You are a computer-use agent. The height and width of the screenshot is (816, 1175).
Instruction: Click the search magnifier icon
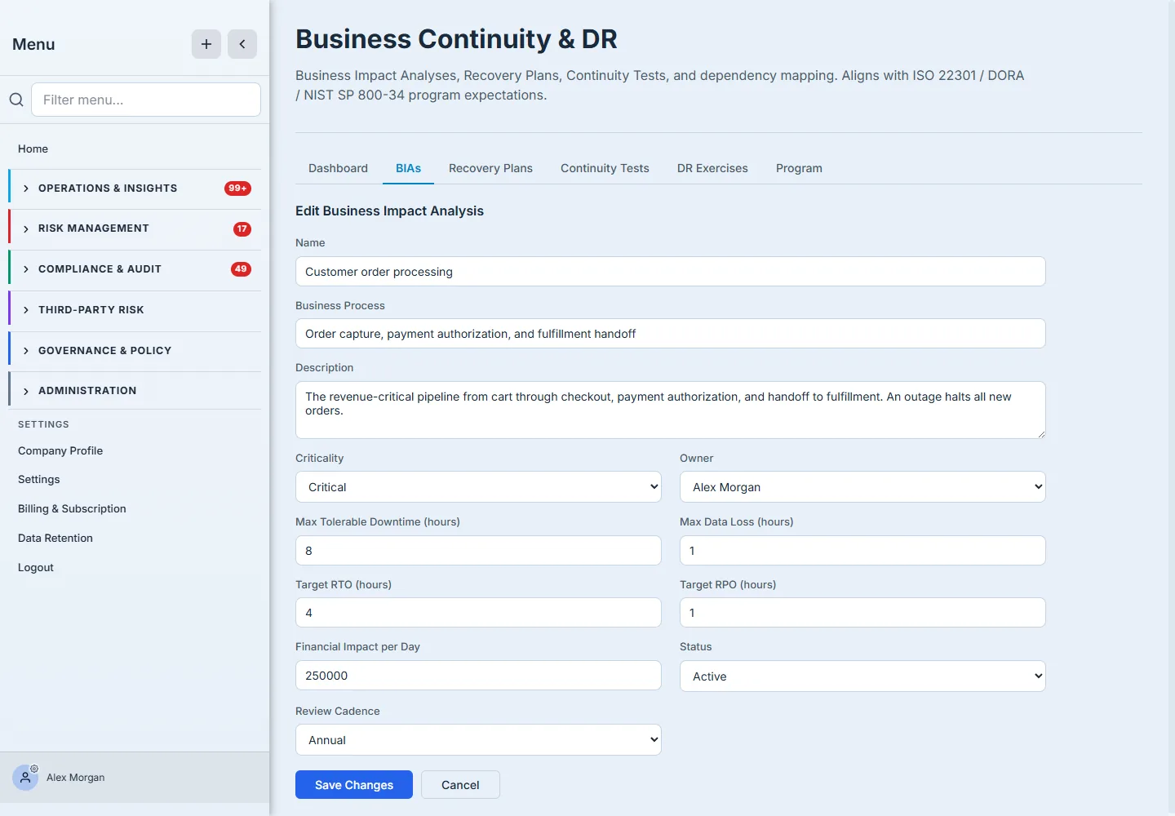(16, 100)
